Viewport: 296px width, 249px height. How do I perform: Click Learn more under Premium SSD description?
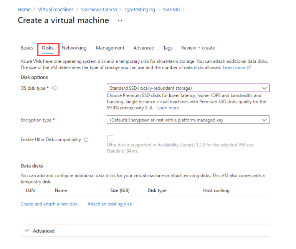tap(167, 108)
